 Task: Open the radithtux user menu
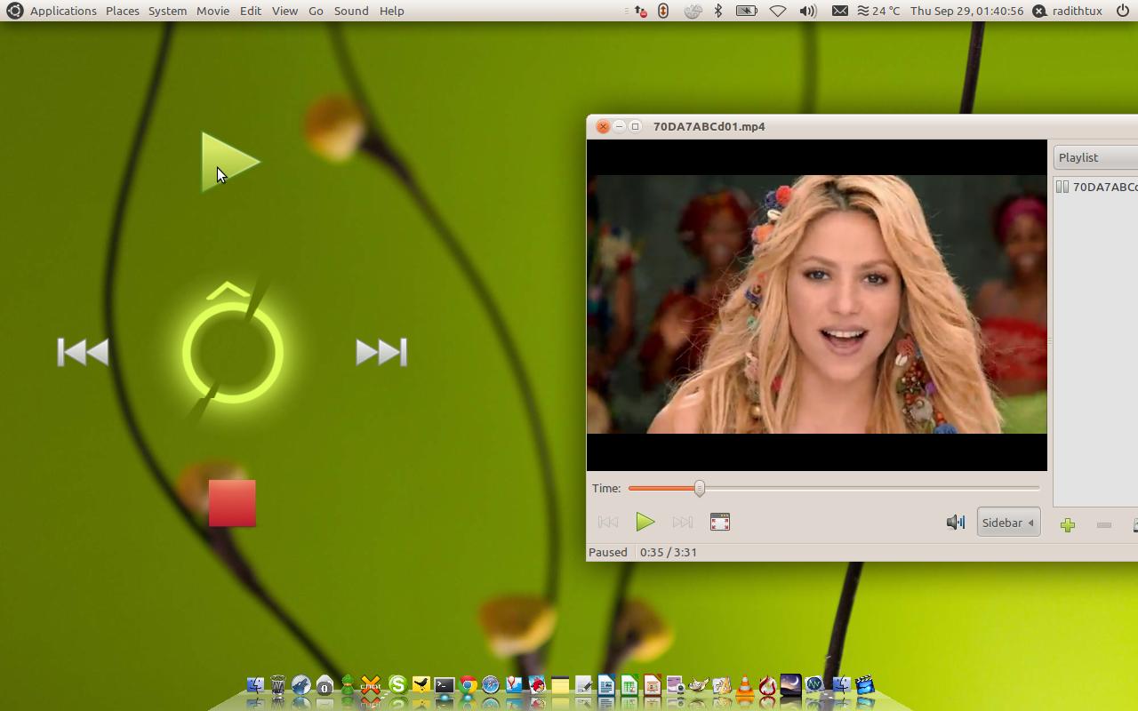[1067, 11]
